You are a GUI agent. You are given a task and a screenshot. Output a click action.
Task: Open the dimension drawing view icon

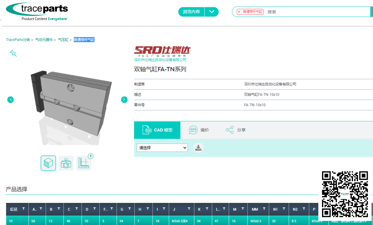pos(84,163)
